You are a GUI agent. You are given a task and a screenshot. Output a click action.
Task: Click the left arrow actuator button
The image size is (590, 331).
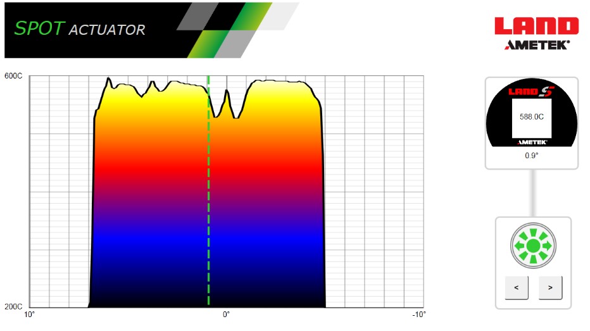click(517, 288)
